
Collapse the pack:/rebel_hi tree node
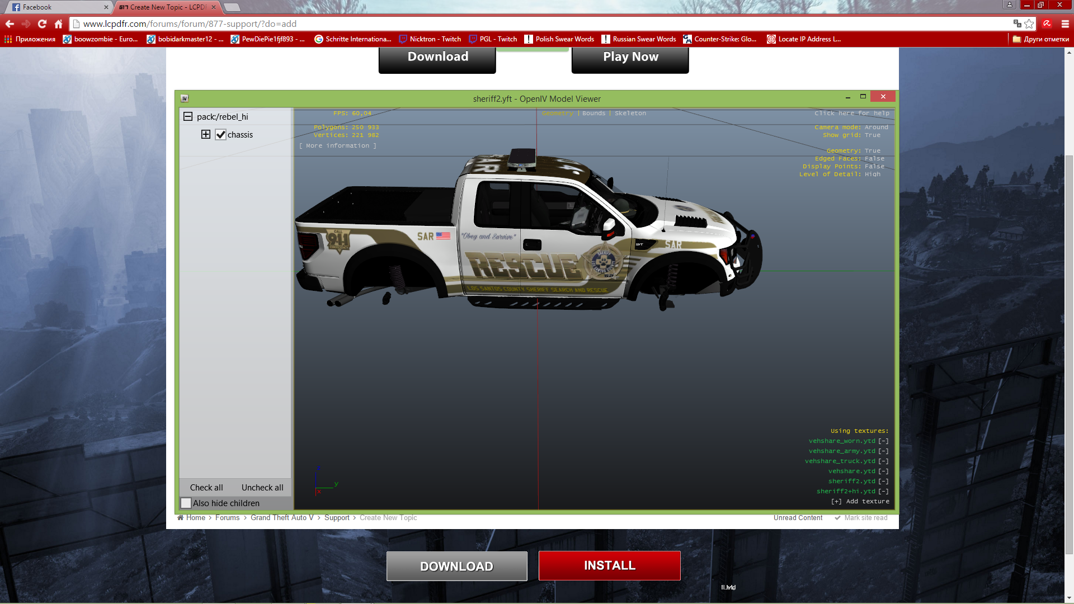[x=188, y=116]
